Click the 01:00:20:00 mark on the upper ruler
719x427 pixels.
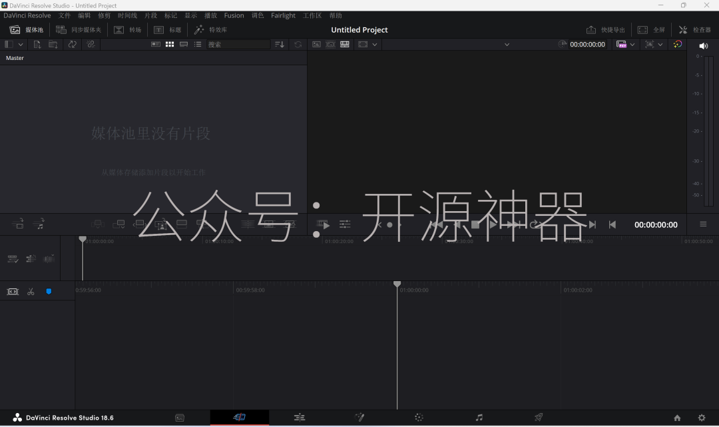point(340,241)
